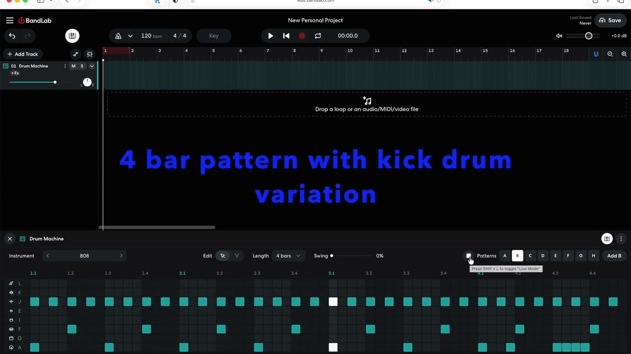Switch to pattern C
This screenshot has width=631, height=354.
[530, 256]
